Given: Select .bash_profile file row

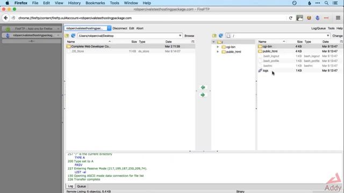Looking at the screenshot, I should (x=300, y=61).
